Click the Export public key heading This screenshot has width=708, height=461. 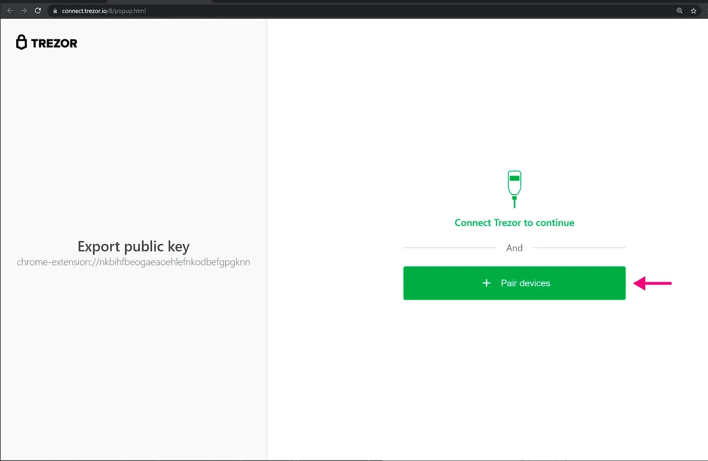click(x=133, y=246)
